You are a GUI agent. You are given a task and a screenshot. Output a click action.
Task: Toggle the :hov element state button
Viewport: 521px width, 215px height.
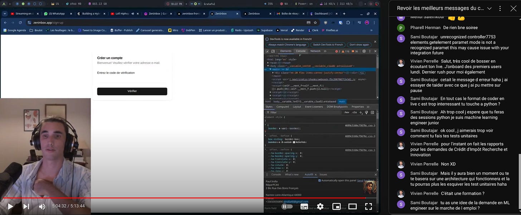tap(347, 112)
